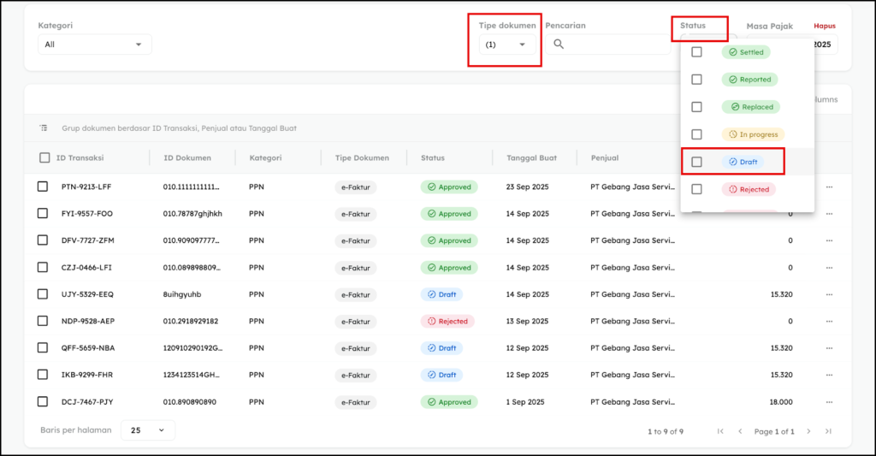This screenshot has height=456, width=876.
Task: Go to previous page arrow
Action: coord(740,431)
